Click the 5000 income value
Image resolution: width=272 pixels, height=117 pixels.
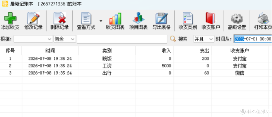coord(166,66)
